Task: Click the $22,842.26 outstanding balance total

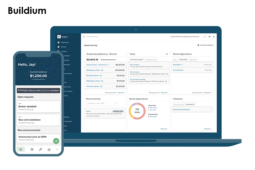Action: (x=92, y=59)
